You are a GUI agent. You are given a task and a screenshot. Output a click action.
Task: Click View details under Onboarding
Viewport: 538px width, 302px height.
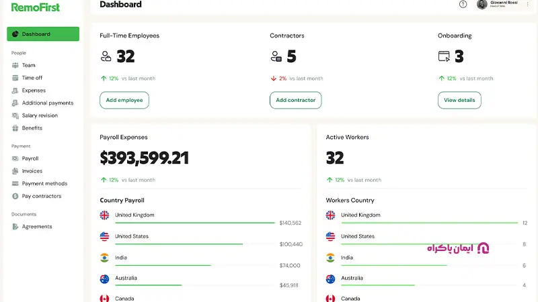tap(459, 100)
